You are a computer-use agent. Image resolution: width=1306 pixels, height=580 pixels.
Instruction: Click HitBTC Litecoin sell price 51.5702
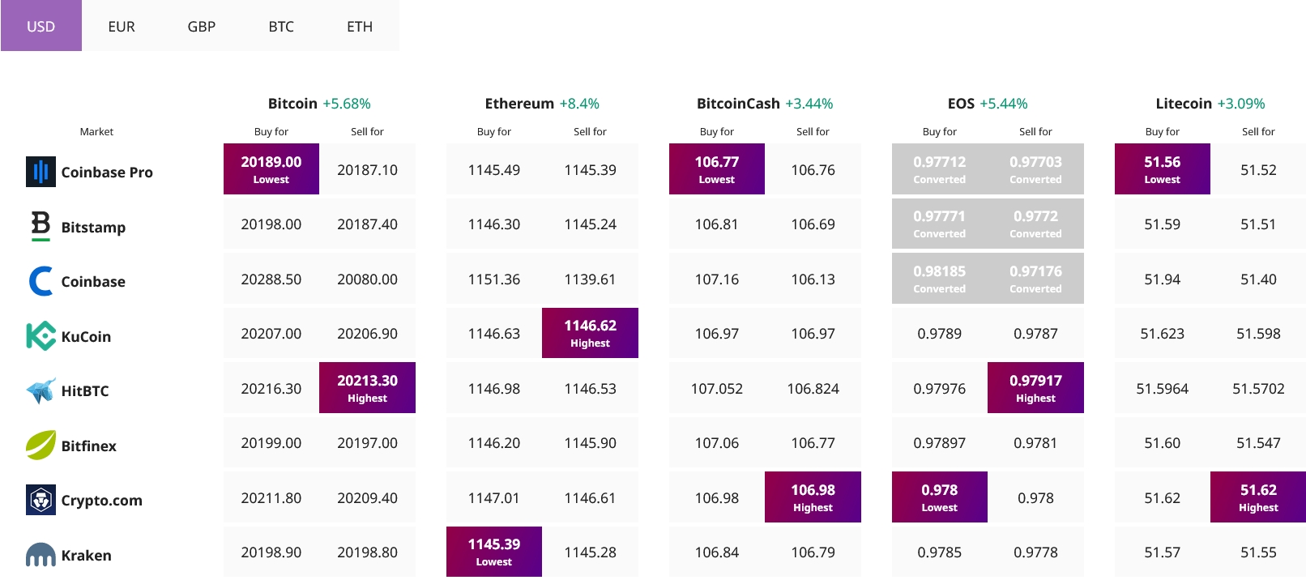1258,389
